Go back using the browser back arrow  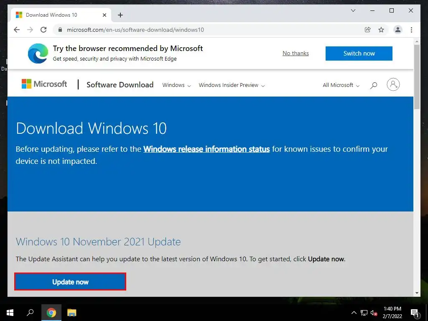[x=17, y=30]
